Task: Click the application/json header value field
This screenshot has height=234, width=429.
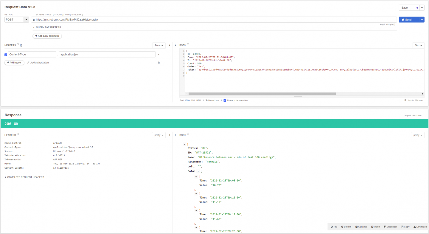Action: 107,55
